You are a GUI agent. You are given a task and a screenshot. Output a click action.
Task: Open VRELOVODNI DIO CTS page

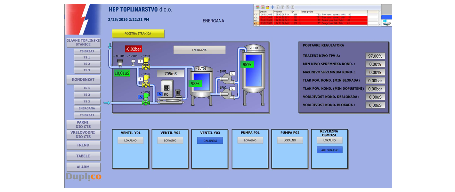click(x=83, y=134)
